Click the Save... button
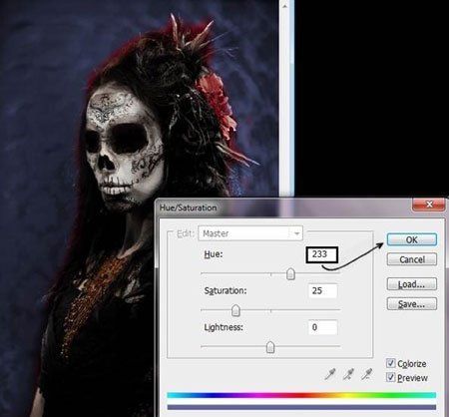449x417 pixels. pyautogui.click(x=412, y=304)
